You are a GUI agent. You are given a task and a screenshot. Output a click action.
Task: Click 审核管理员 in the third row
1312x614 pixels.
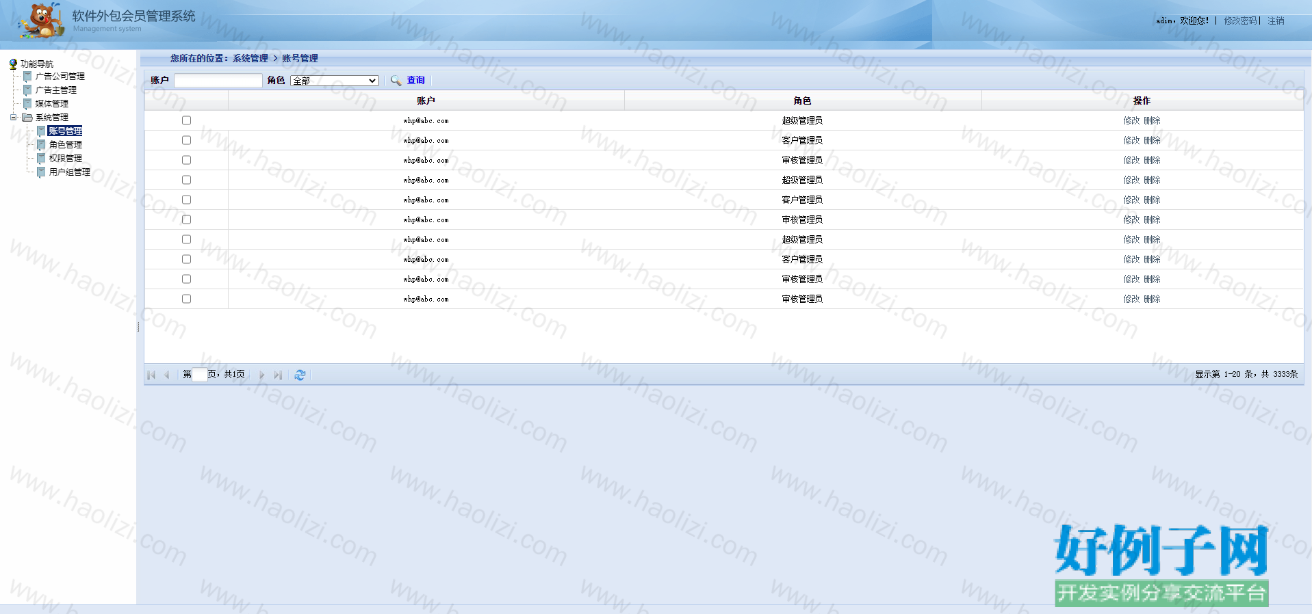click(803, 160)
